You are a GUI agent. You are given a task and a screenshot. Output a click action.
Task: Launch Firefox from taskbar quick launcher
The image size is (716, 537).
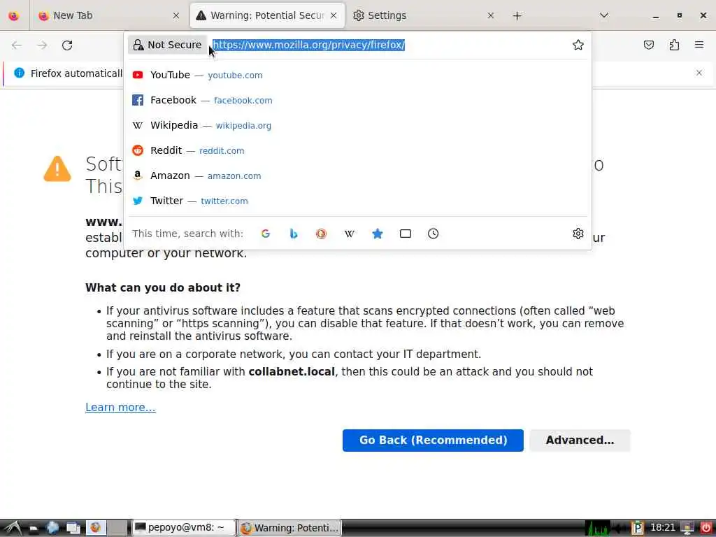(95, 528)
